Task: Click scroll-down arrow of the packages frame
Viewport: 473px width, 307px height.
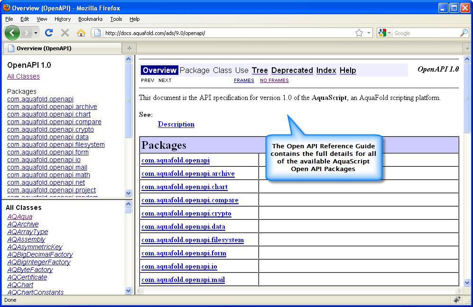Action: pos(128,193)
